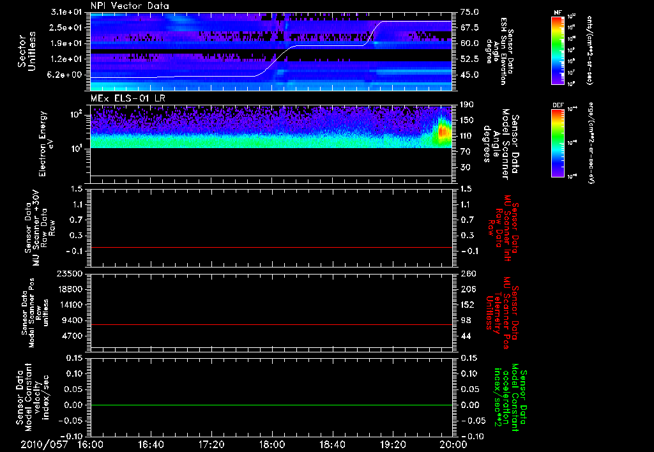Click the cnts/(cm**2-sr-sec) units label
Screen dimensions: 654x452
(x=589, y=50)
